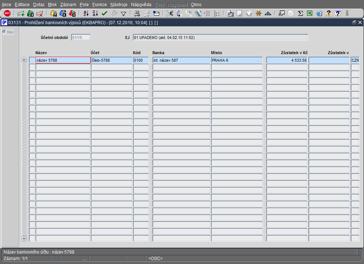Sort descending with the Z-A icon
This screenshot has width=364, height=264.
click(95, 13)
